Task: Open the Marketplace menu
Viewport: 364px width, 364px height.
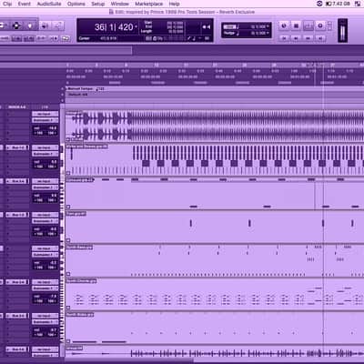Action: point(148,4)
